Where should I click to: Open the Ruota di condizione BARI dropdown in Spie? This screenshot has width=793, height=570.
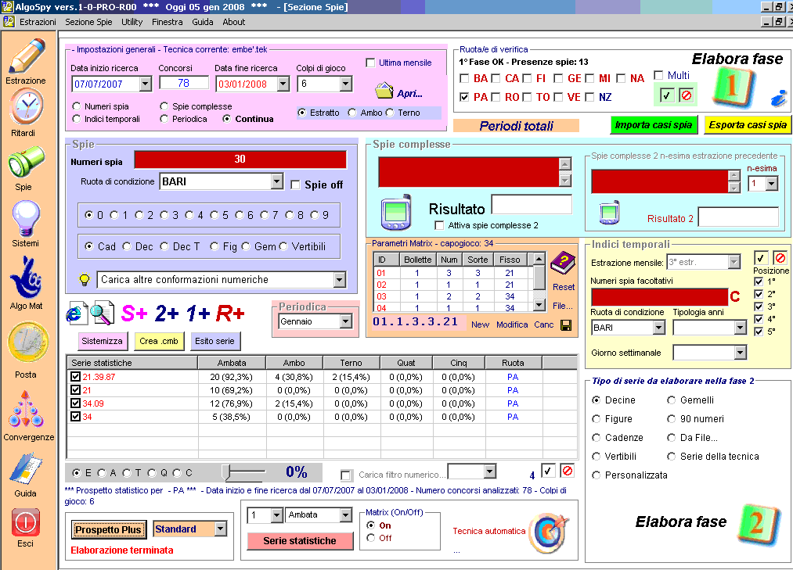click(x=276, y=181)
